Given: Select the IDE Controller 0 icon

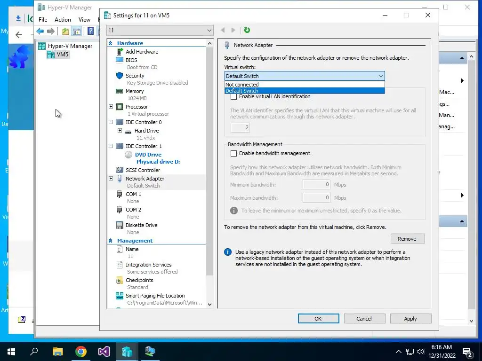Looking at the screenshot, I should tap(120, 122).
